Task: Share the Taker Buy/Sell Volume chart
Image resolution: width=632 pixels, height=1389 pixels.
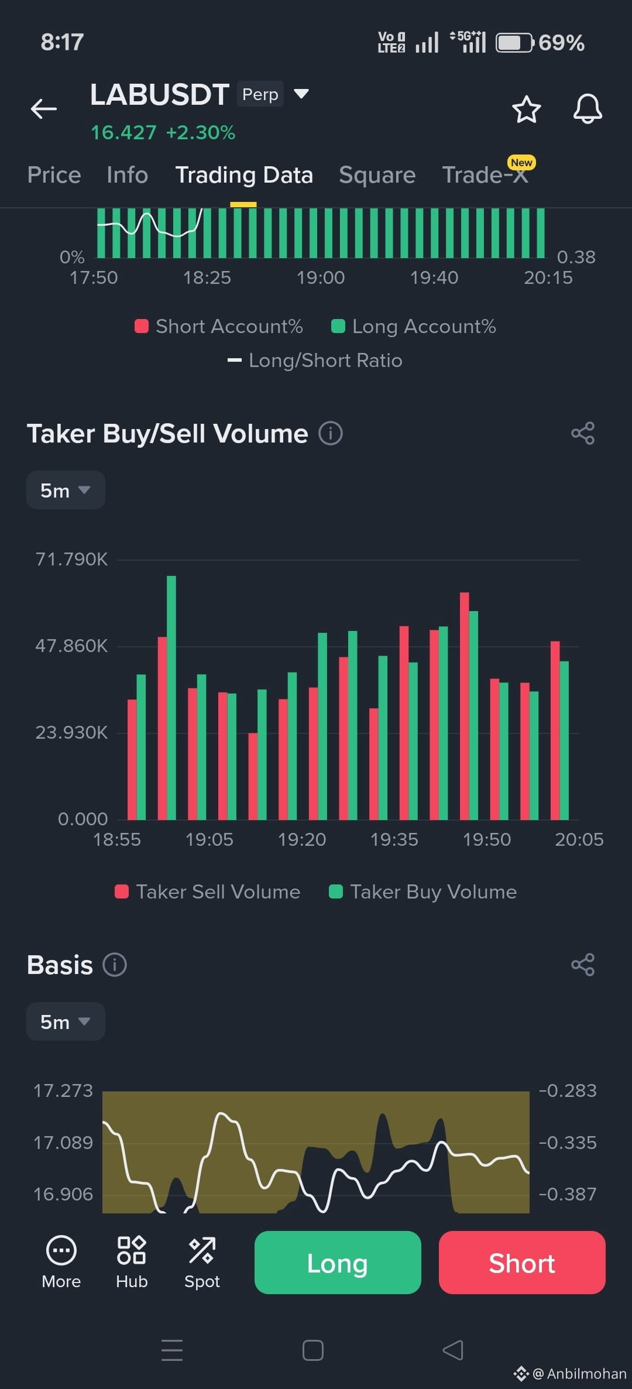Action: pos(583,434)
